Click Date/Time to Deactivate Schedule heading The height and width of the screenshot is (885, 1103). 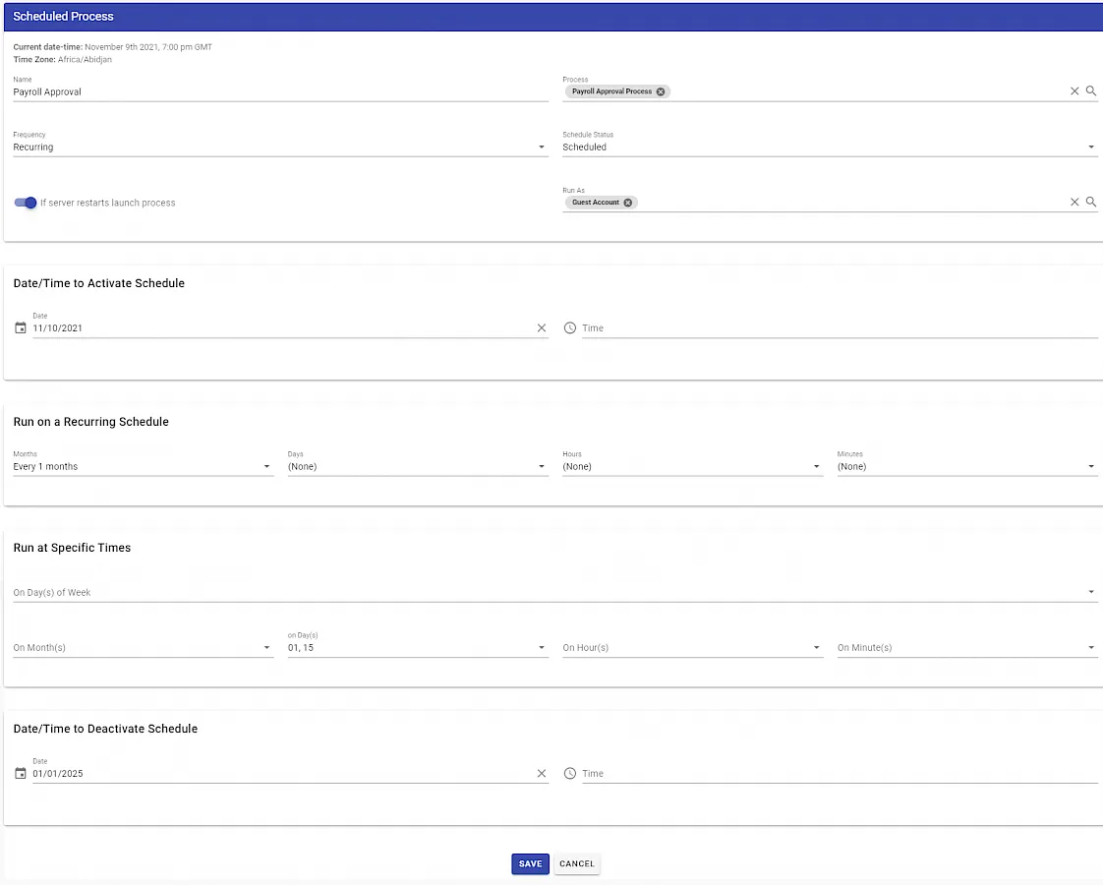pos(105,729)
